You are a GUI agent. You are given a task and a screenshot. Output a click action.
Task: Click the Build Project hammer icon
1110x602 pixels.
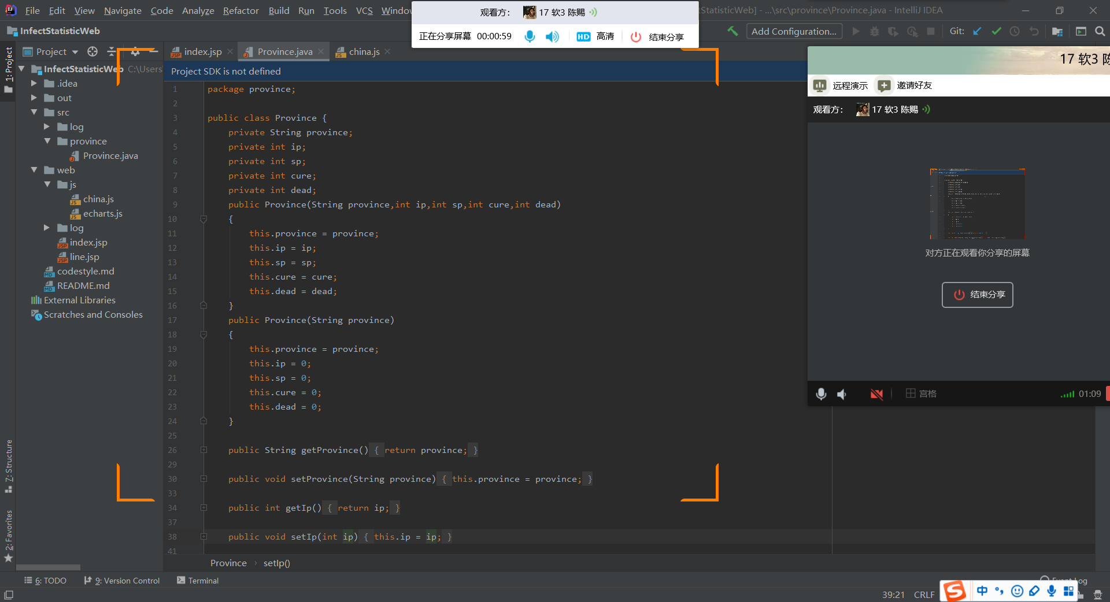(x=732, y=31)
